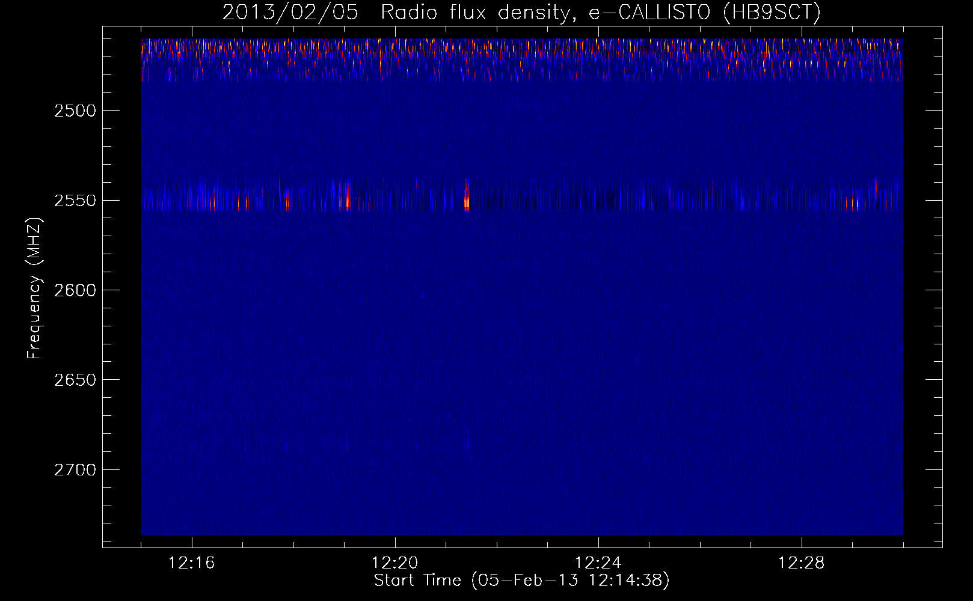Click the 'Start Time (05-Feb-13 12:14:38)' label
Screen dimensions: 973x601
[x=521, y=581]
